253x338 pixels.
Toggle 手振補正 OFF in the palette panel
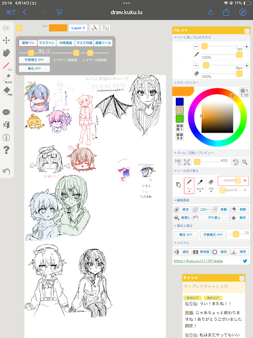213,234
